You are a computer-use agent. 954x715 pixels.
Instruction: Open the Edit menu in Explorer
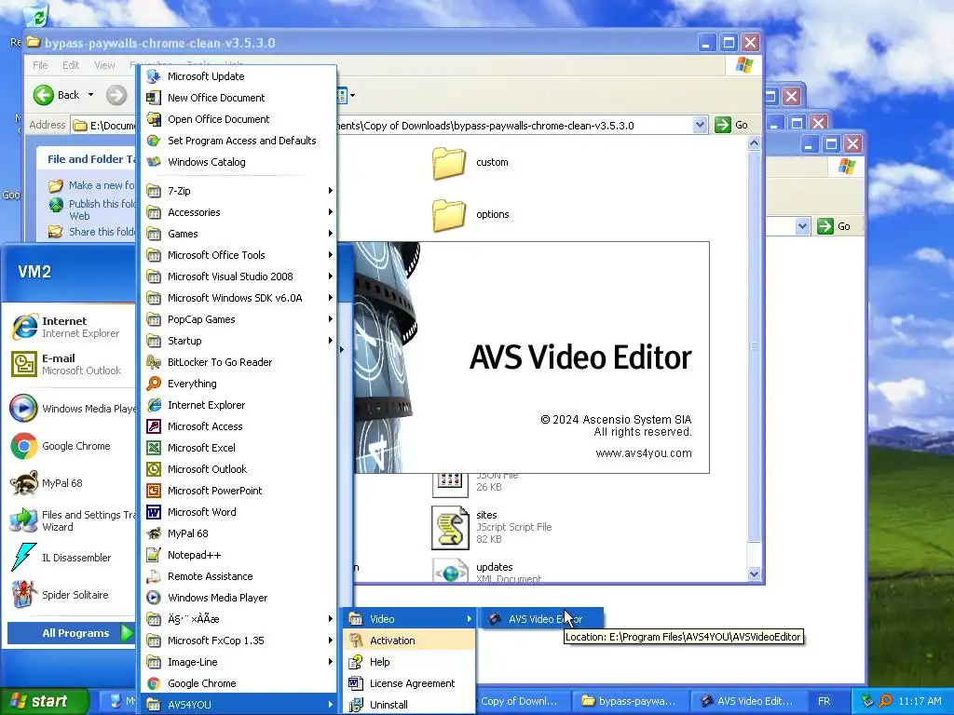click(x=71, y=65)
